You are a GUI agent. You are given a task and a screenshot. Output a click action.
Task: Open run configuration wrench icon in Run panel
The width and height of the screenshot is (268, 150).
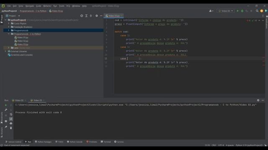tap(6, 110)
